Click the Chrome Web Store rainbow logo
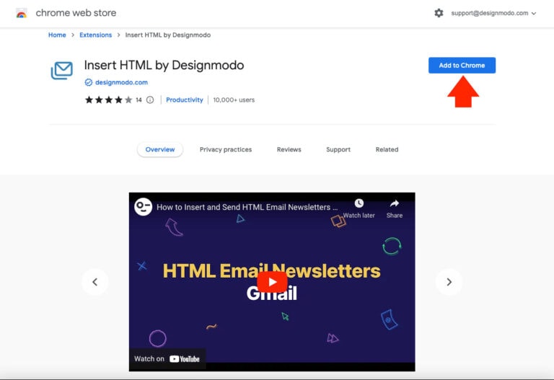The image size is (554, 380). [x=22, y=13]
